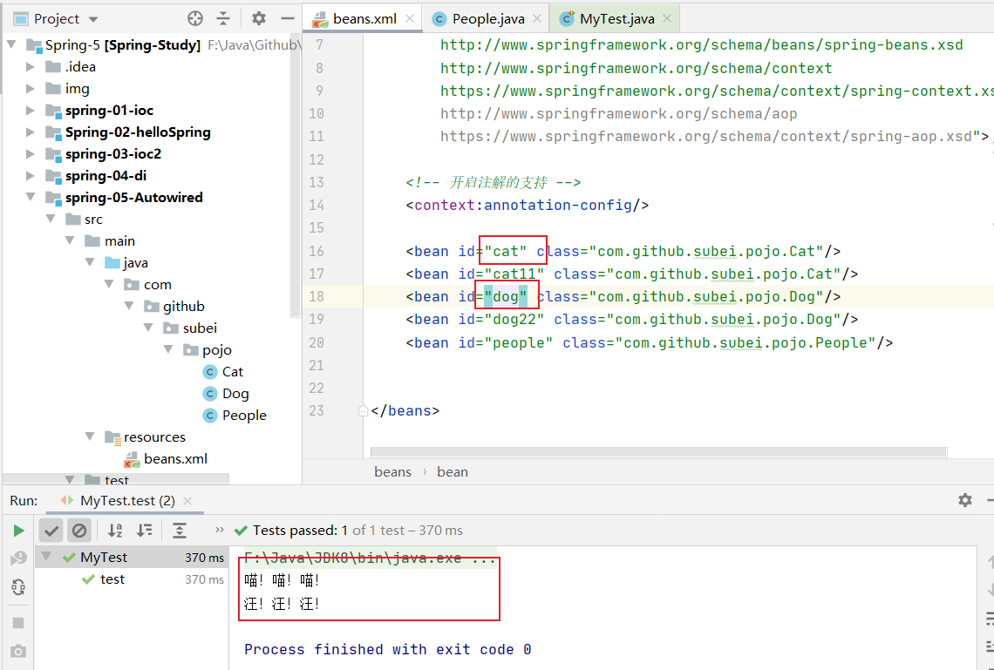
Task: Open Project panel settings gear
Action: [x=259, y=18]
